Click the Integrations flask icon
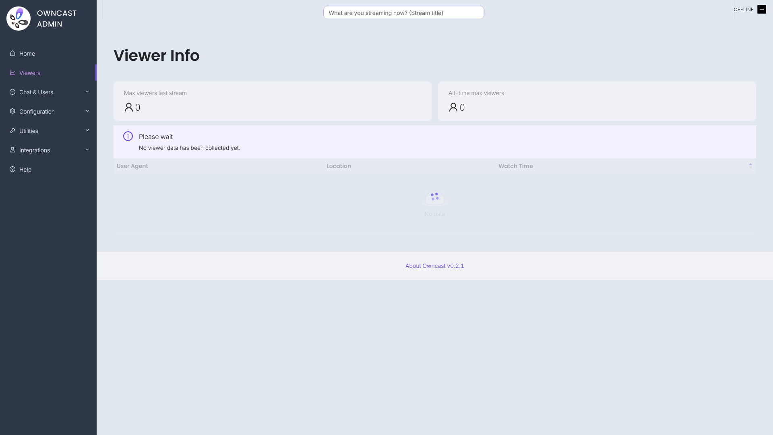Viewport: 773px width, 435px height. tap(12, 150)
